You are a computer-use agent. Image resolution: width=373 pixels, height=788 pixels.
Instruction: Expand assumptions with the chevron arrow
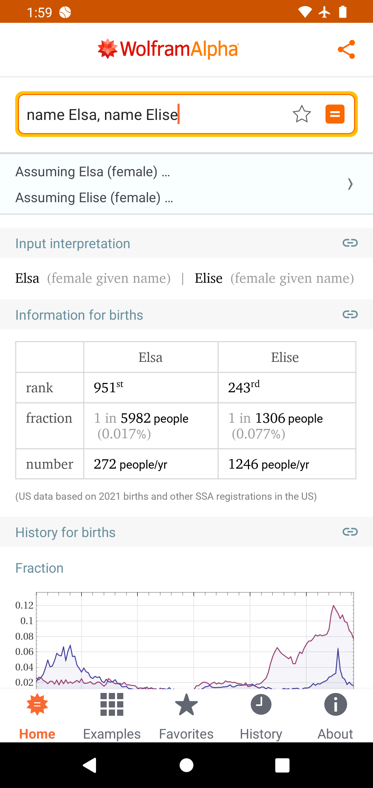(350, 184)
